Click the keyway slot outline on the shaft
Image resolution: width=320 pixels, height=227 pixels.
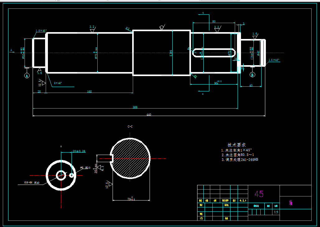(x=214, y=53)
